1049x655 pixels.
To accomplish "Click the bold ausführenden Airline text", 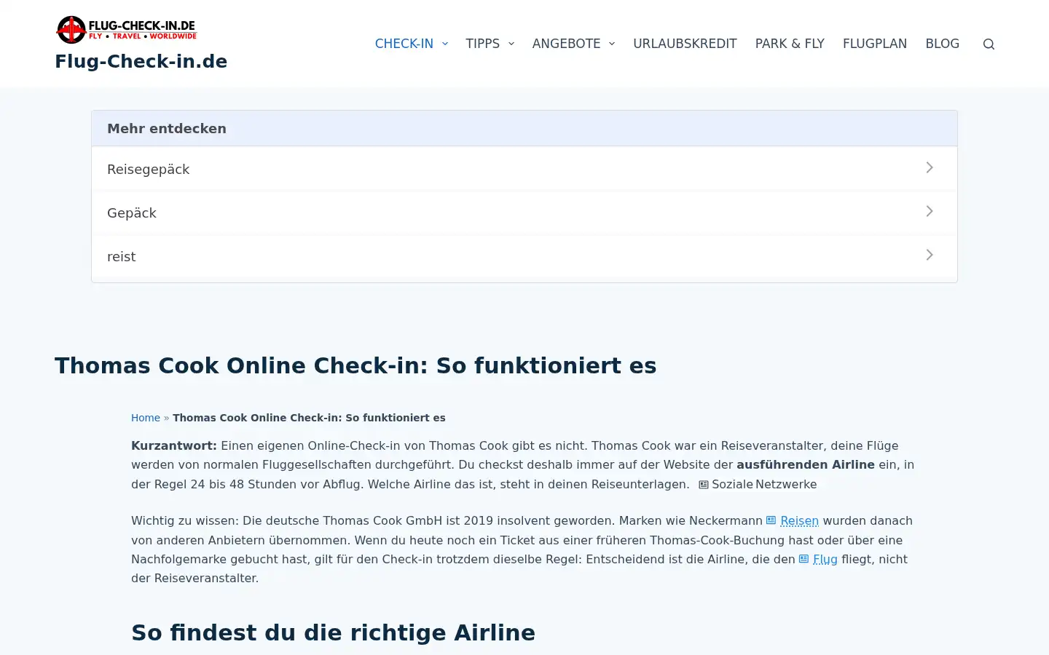I will [x=806, y=464].
